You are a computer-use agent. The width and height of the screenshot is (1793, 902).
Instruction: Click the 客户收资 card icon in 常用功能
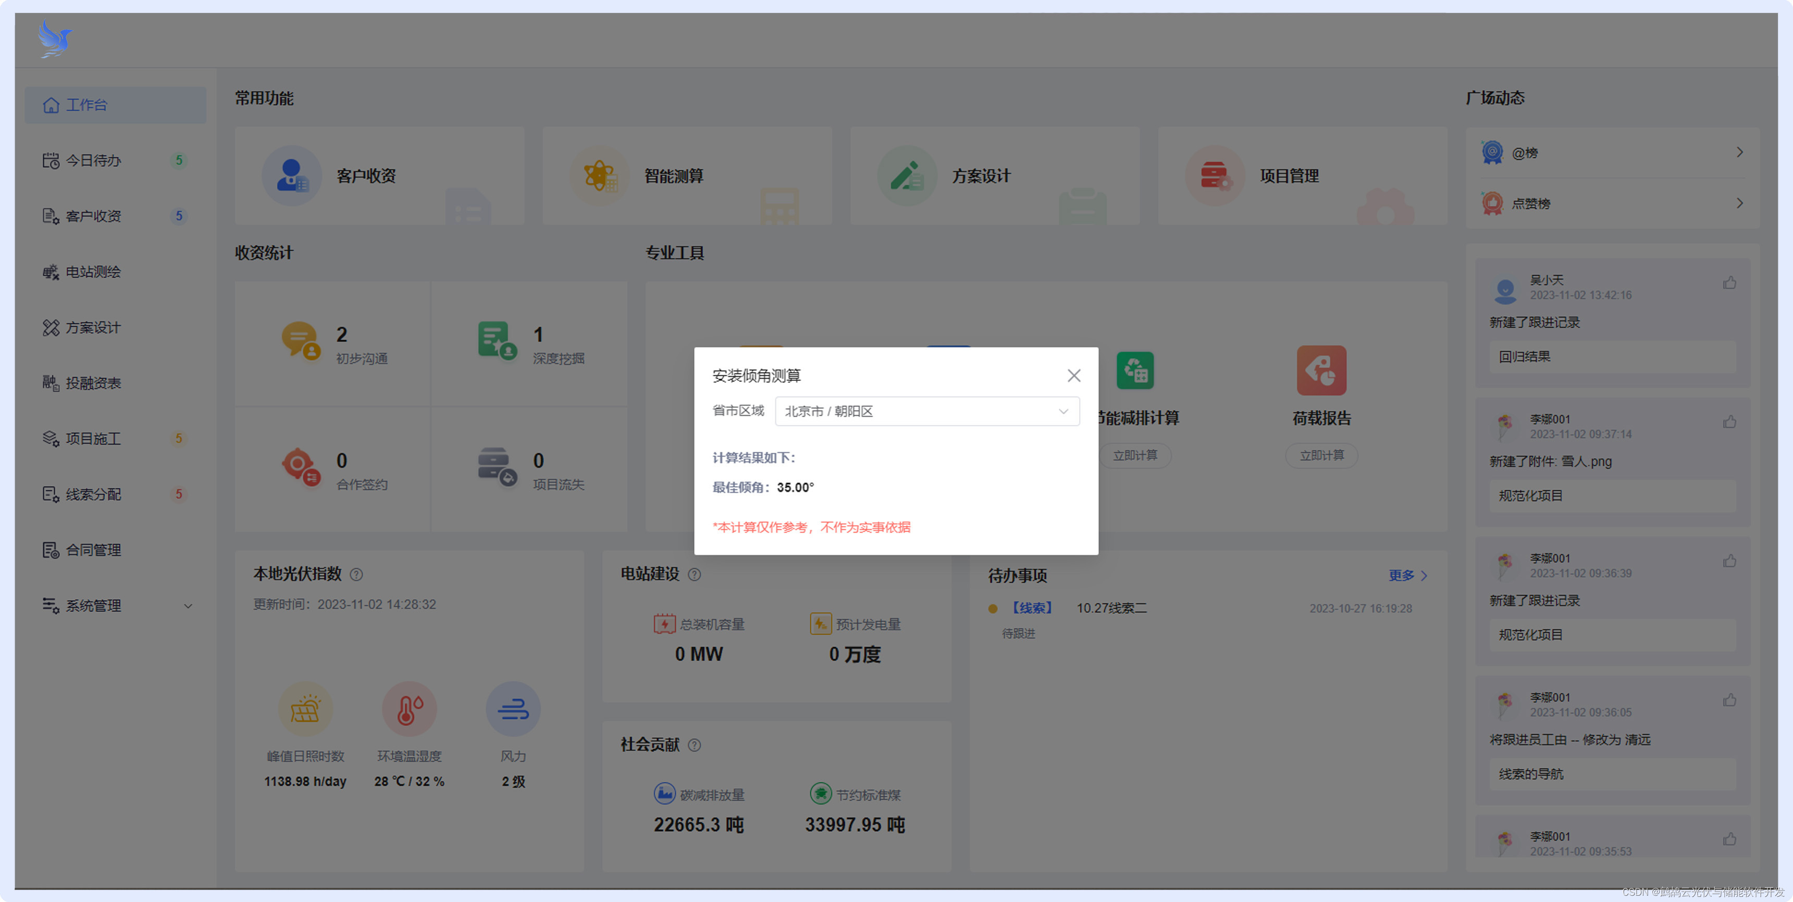click(x=292, y=176)
